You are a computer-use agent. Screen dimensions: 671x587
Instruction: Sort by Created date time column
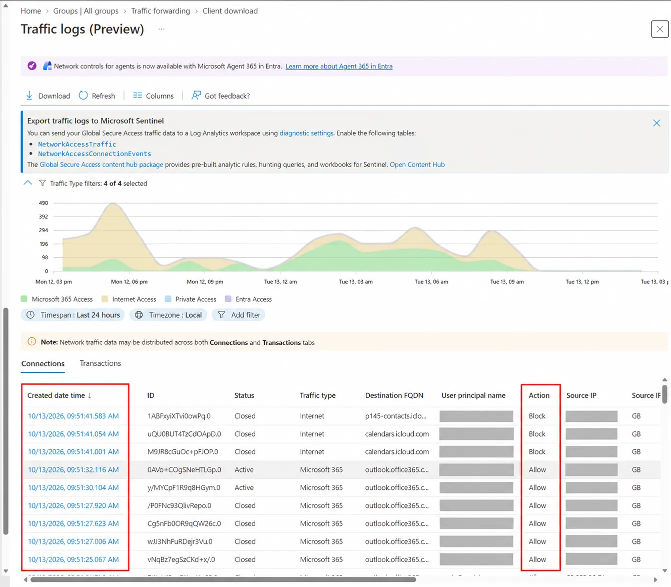(60, 395)
